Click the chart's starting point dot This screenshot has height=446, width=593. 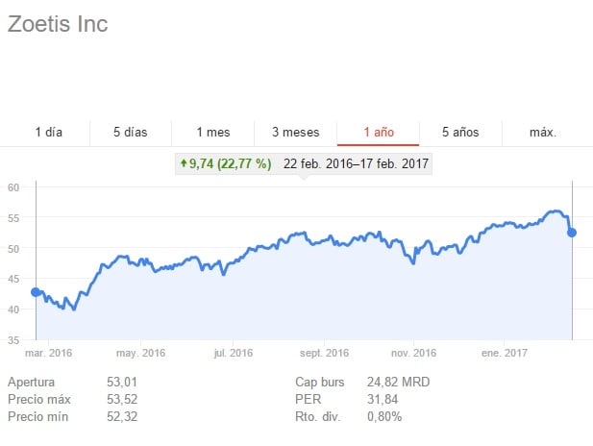coord(36,292)
